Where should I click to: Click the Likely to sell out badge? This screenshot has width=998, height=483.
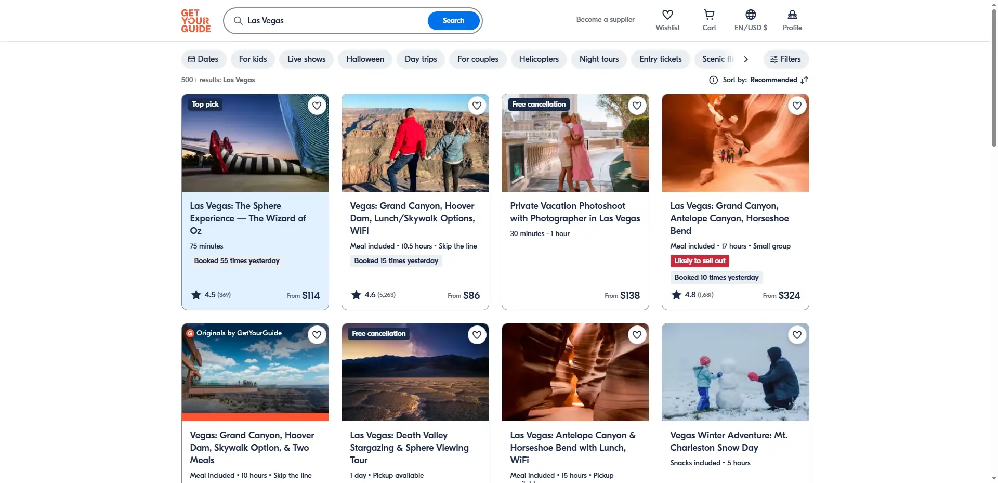click(700, 261)
